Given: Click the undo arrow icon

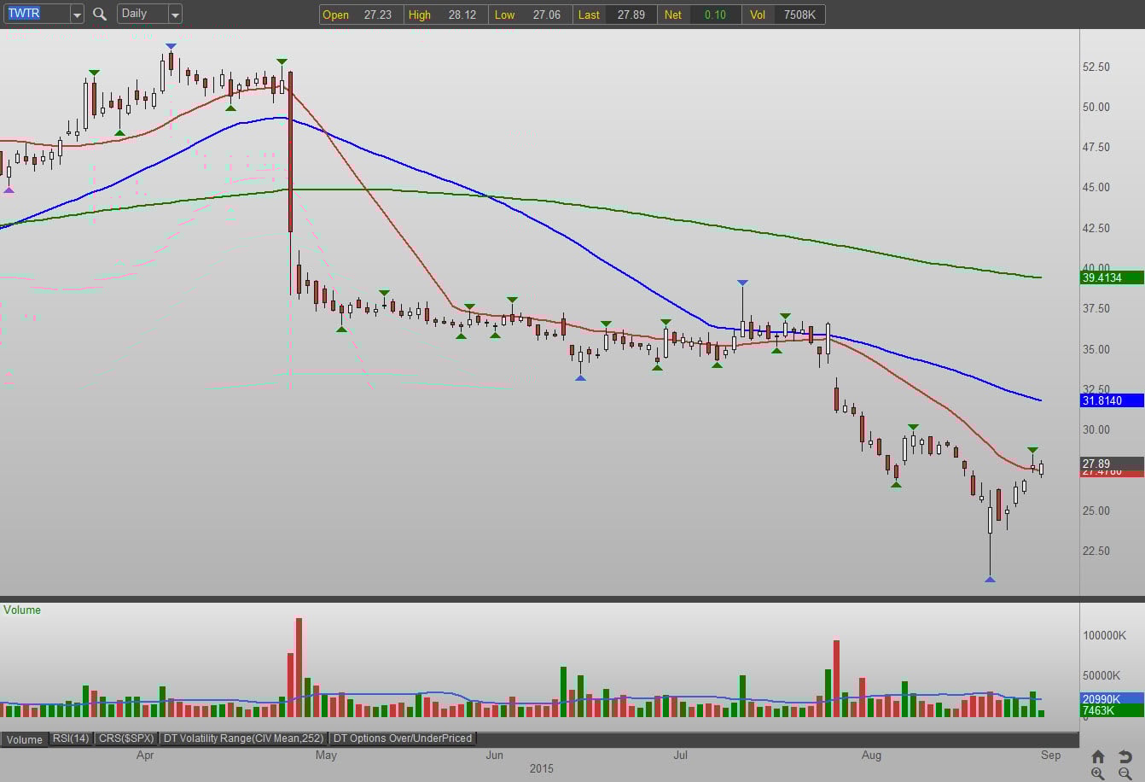Looking at the screenshot, I should point(1125,756).
